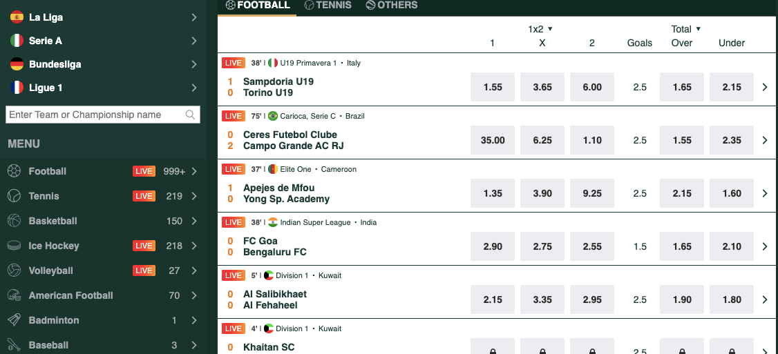778x354 pixels.
Task: Click the Baseball icon in the menu
Action: [14, 344]
